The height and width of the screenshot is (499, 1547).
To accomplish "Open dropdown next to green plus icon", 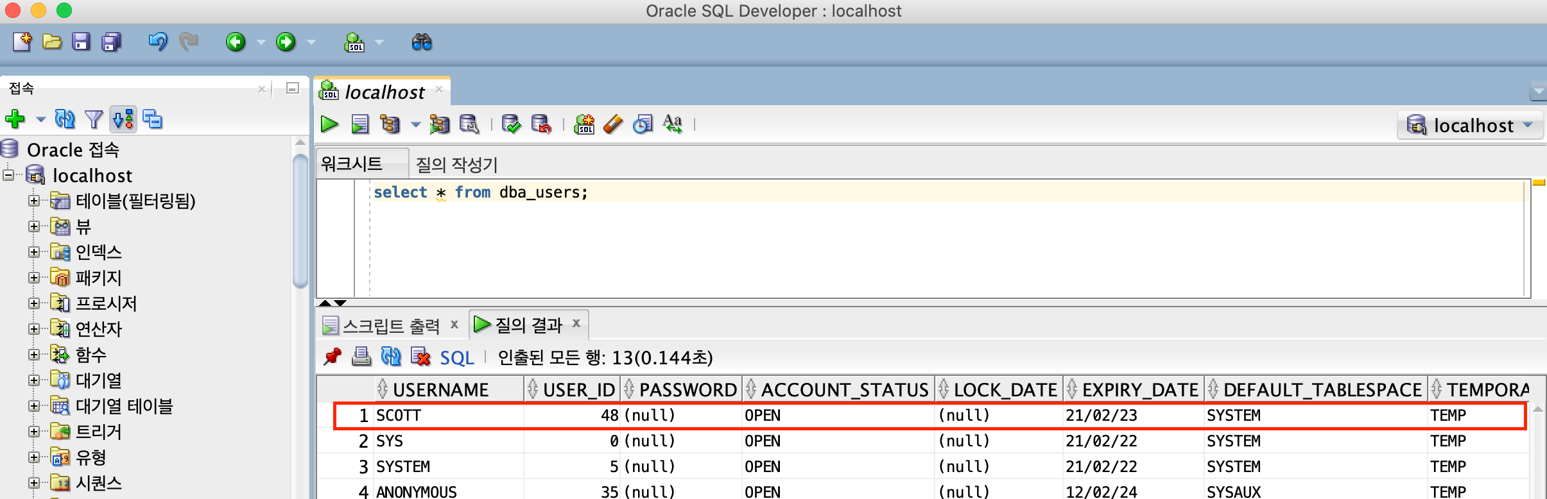I will [x=41, y=120].
